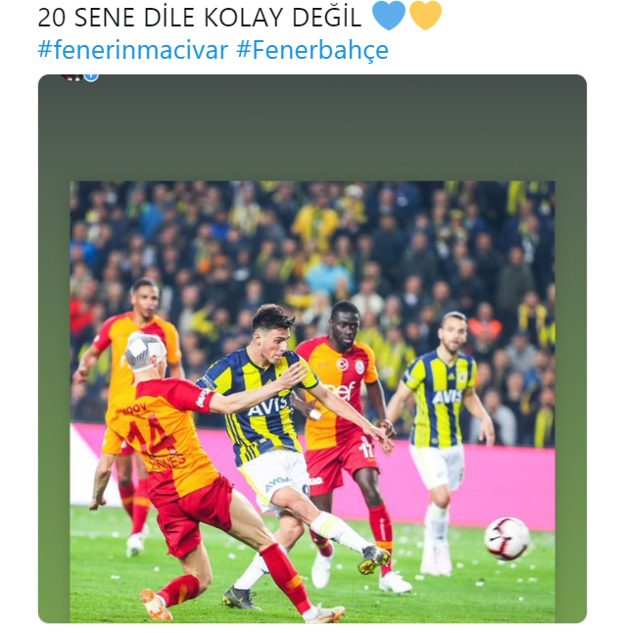Click the bandaged head of player 14
The image size is (623, 633).
(x=145, y=352)
